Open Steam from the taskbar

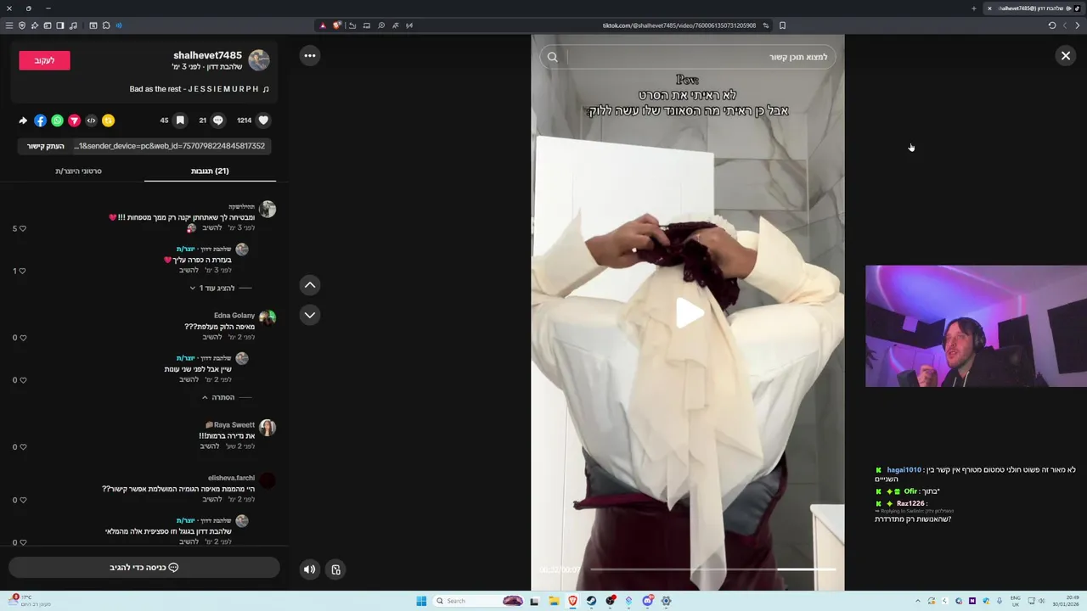591,601
